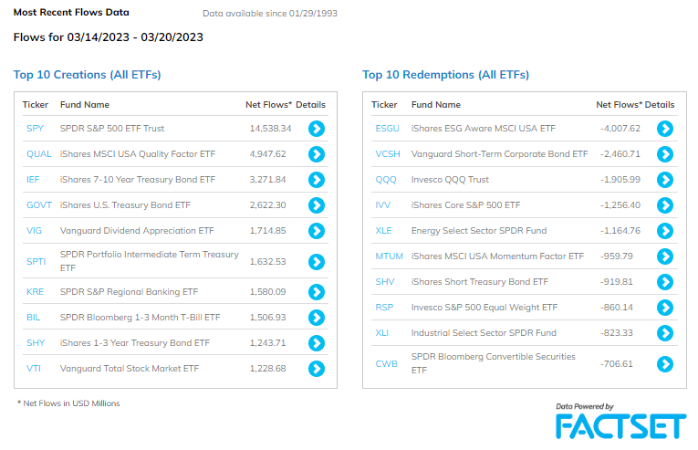Open details arrow for XLE row
698x450 pixels.
665,231
